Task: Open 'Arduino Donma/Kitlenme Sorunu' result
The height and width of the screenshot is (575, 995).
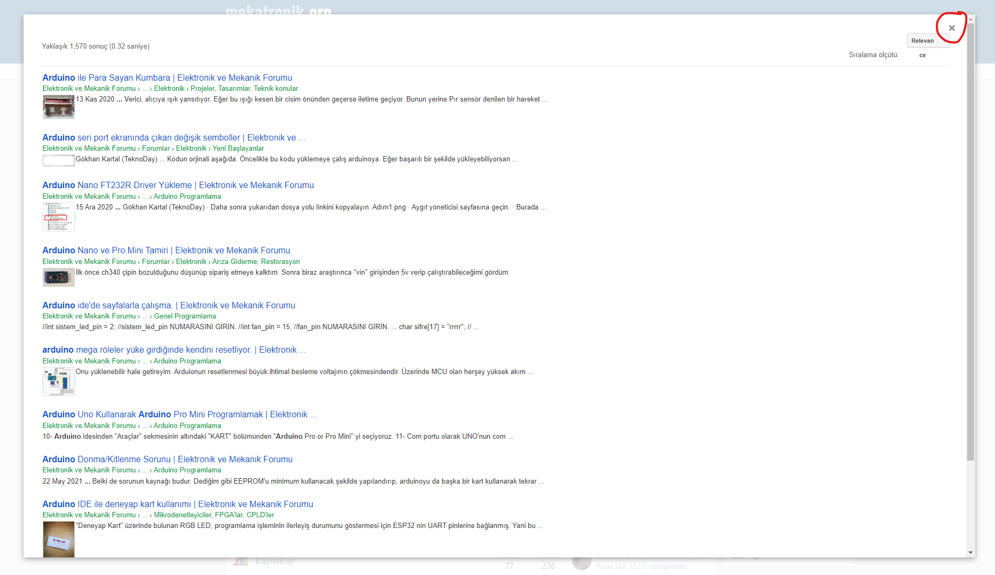Action: pyautogui.click(x=167, y=460)
